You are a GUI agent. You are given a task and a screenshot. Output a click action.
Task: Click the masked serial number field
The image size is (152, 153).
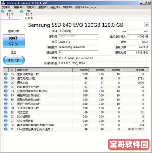coord(78,36)
